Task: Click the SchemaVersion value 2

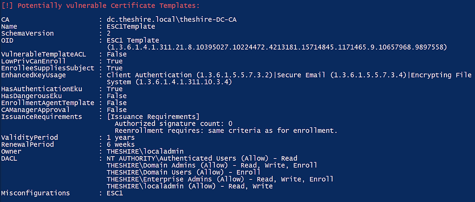Action: tap(109, 33)
